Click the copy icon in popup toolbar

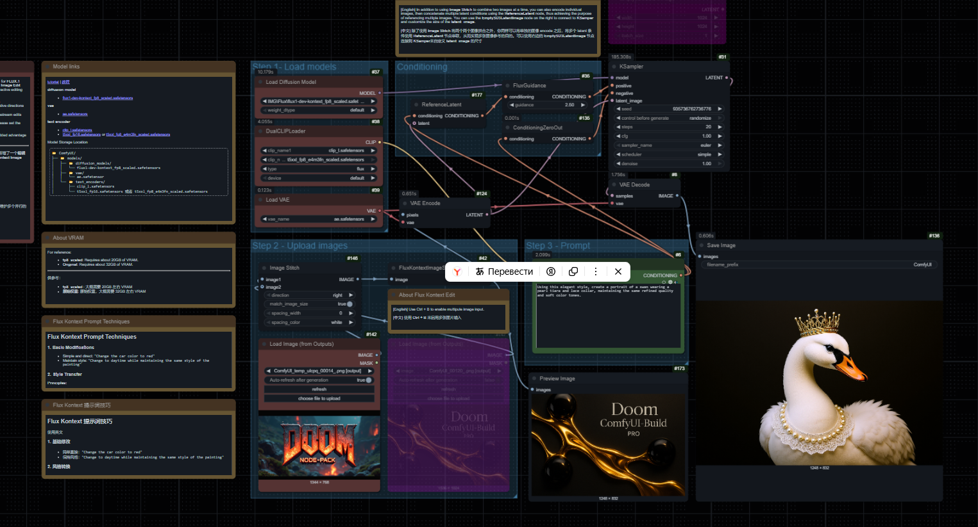pos(573,272)
